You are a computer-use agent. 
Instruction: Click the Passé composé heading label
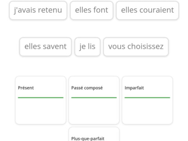87,88
